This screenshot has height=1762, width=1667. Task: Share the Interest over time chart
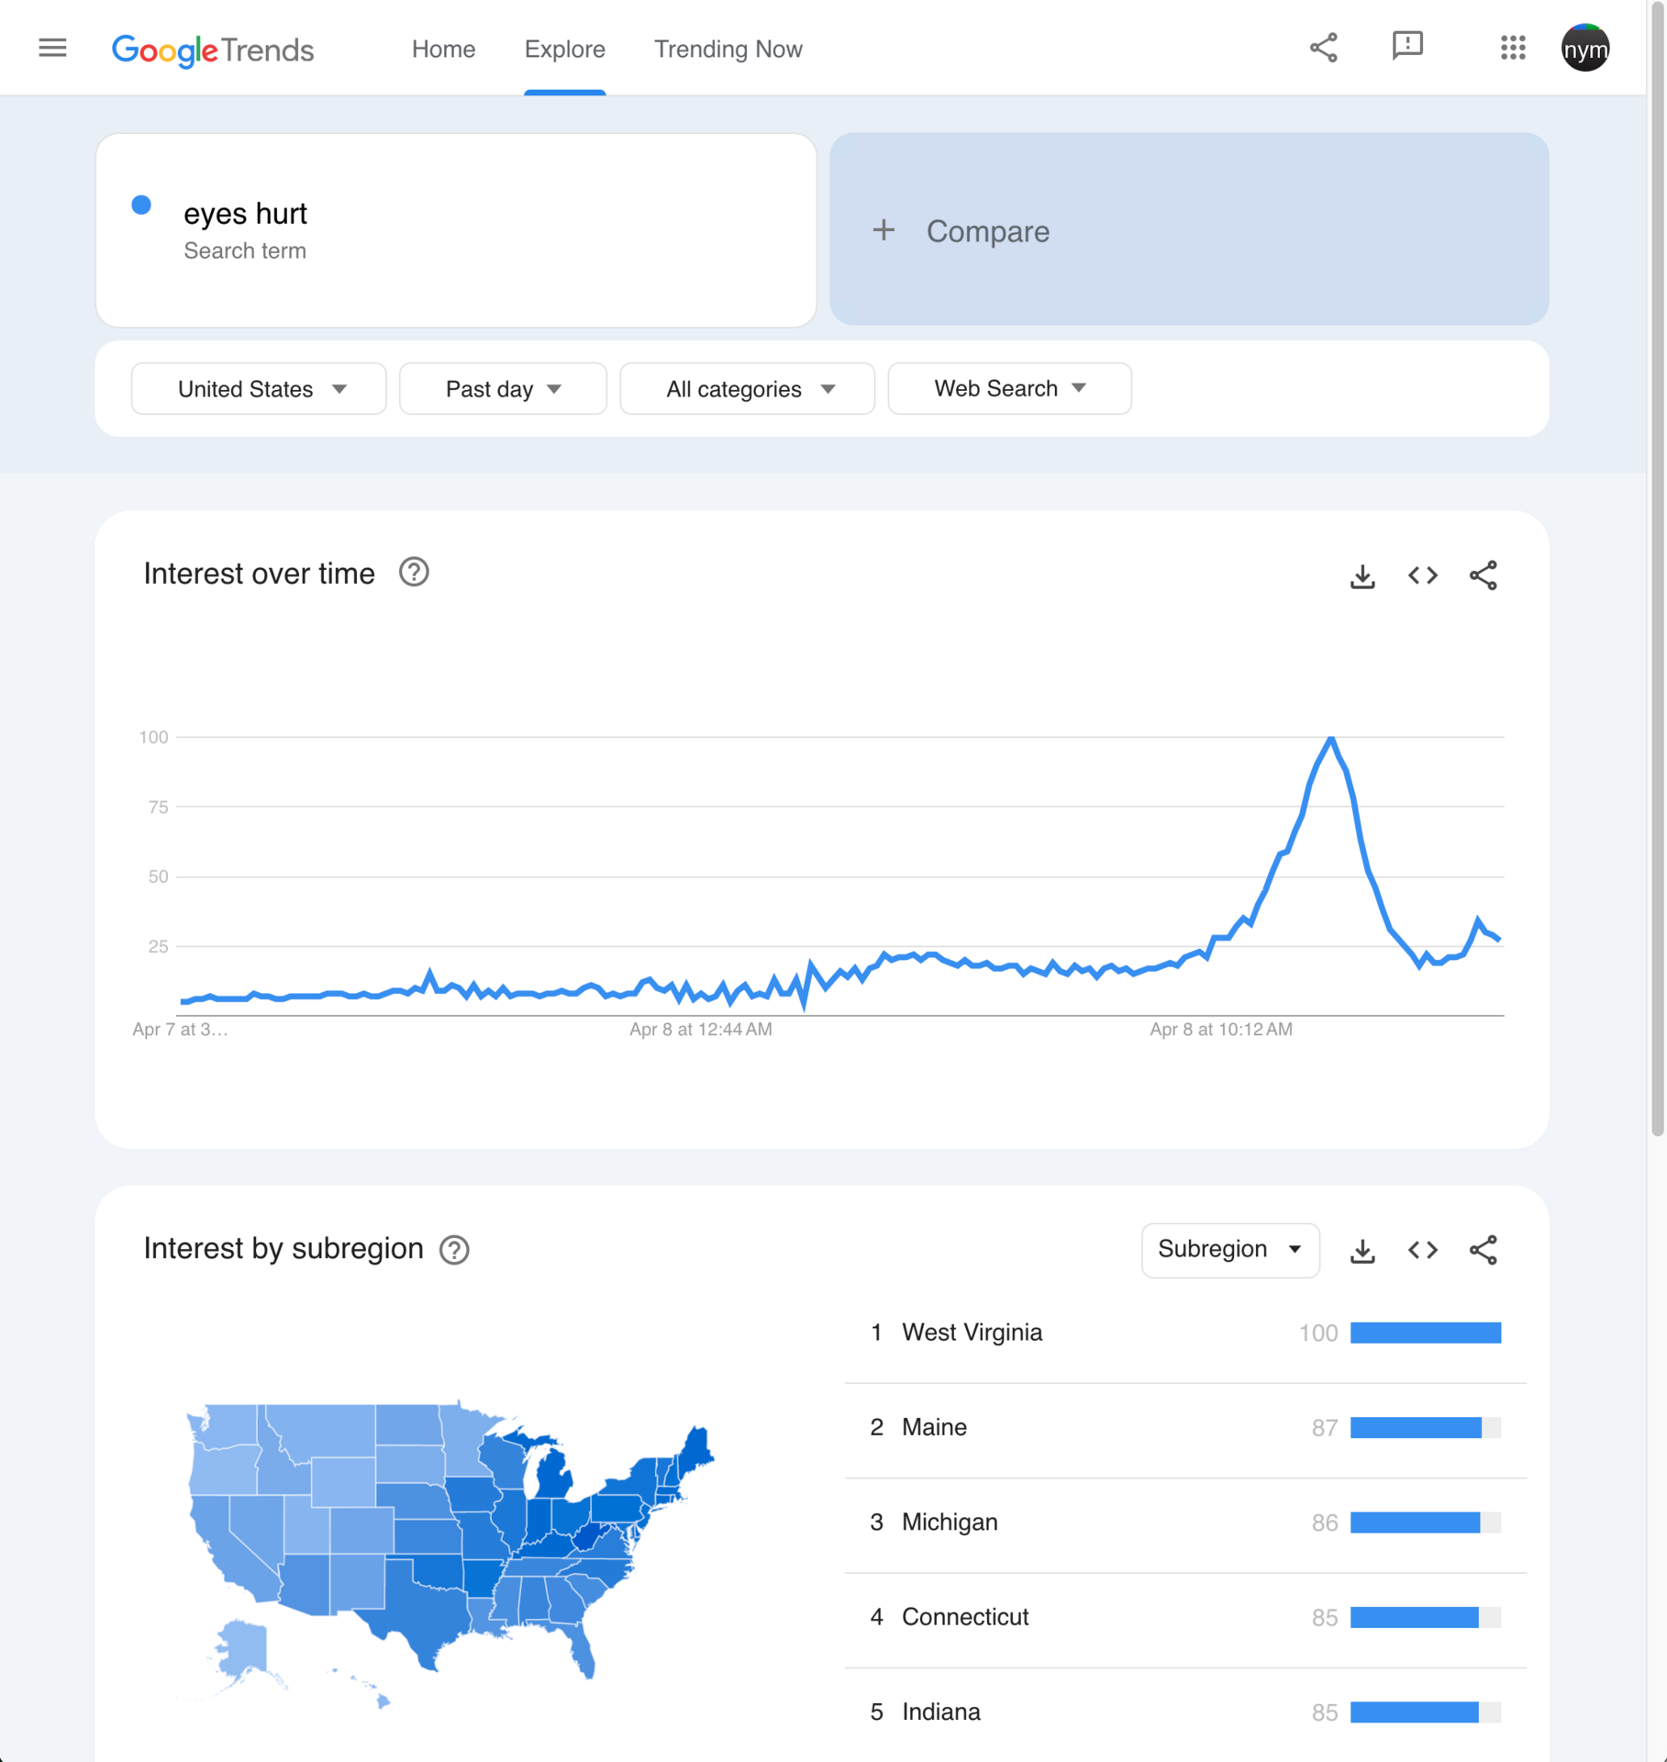click(1484, 575)
